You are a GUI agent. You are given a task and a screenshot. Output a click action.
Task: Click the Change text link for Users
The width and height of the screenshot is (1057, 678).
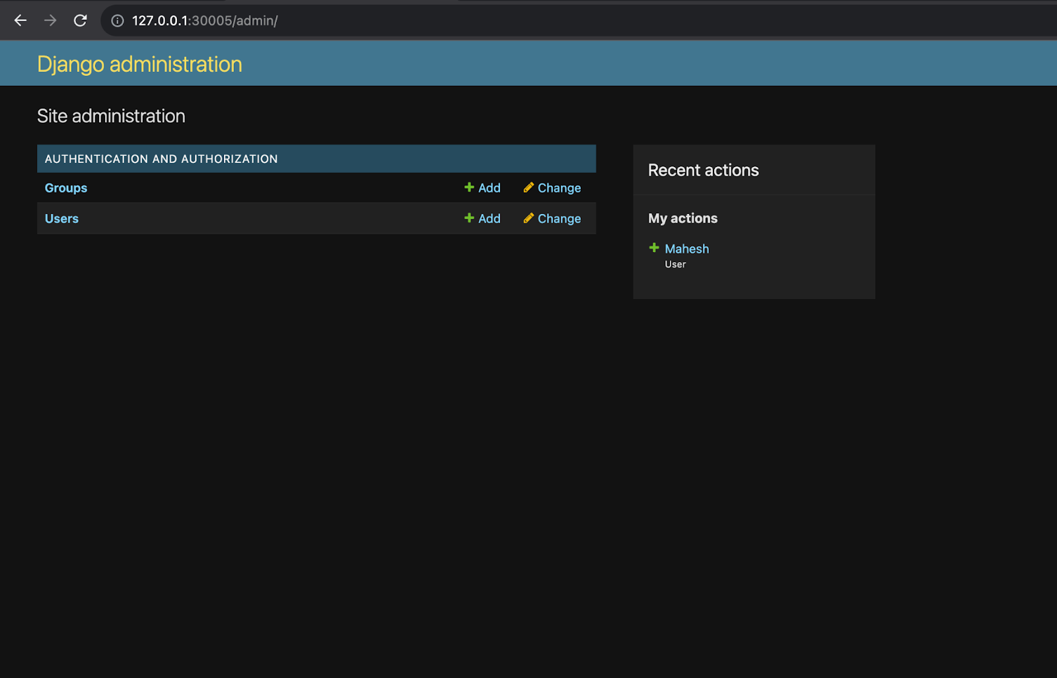(559, 219)
